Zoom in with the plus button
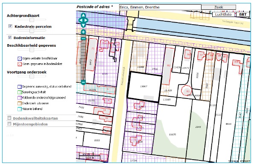Screen dimensions: 254x166 click(83, 32)
